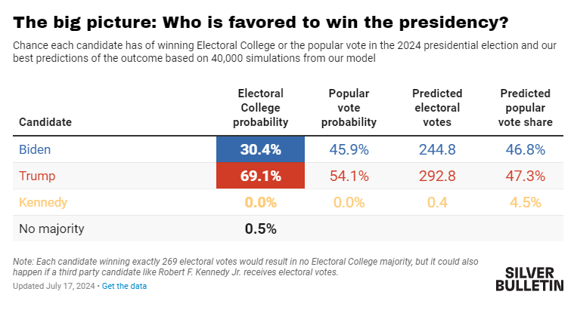The height and width of the screenshot is (313, 574).
Task: Click the No majority 0.5% value
Action: point(261,229)
